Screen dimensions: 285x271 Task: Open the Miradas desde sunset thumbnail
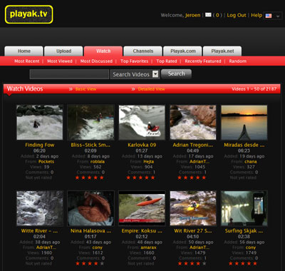pyautogui.click(x=244, y=123)
